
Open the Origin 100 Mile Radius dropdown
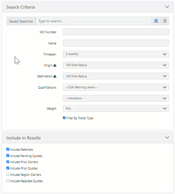point(116,65)
